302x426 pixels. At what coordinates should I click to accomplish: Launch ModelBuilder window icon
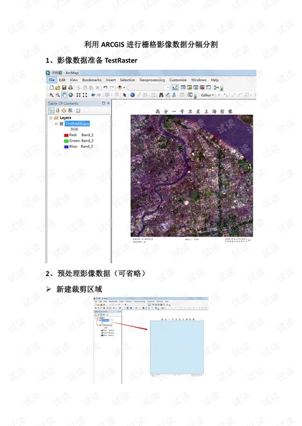pyautogui.click(x=216, y=87)
